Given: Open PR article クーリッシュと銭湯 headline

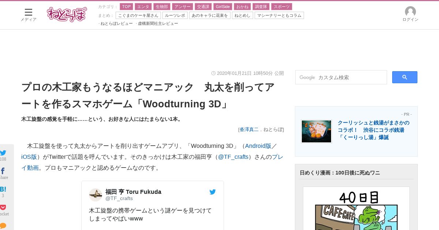Looking at the screenshot, I should (x=374, y=130).
